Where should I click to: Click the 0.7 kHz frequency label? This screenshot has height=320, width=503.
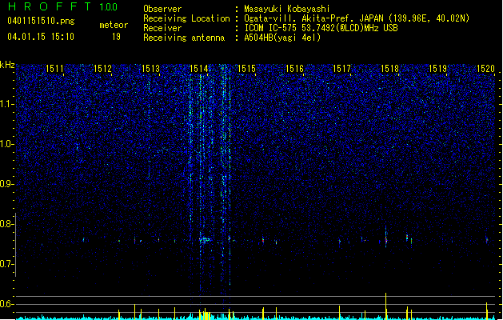(6, 264)
